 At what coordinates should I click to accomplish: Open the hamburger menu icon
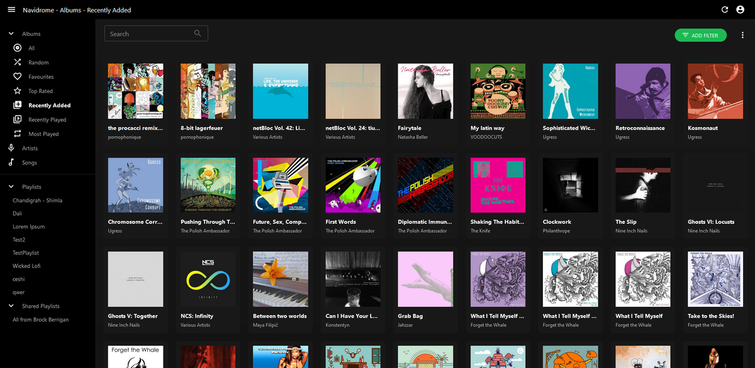11,10
